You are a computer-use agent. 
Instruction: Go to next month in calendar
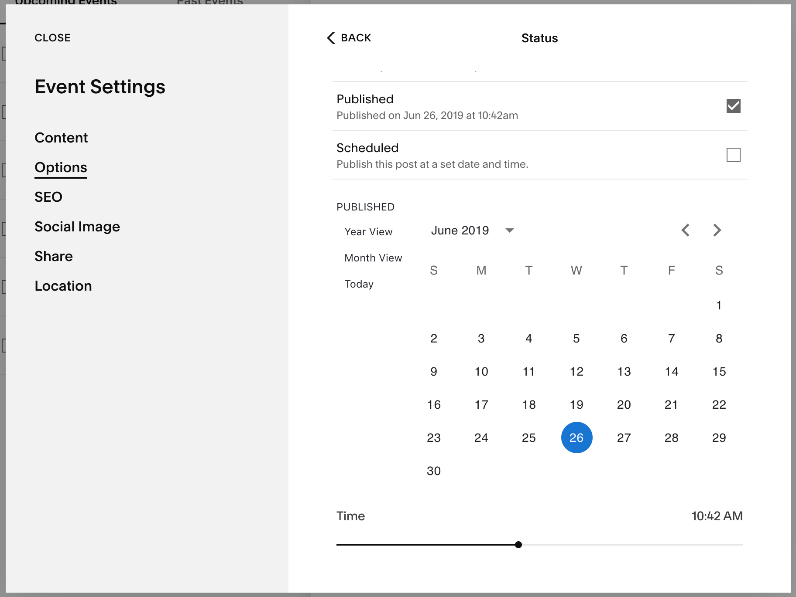coord(717,230)
